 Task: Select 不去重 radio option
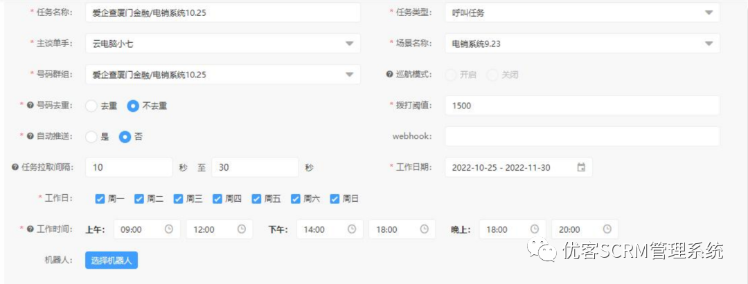[133, 106]
